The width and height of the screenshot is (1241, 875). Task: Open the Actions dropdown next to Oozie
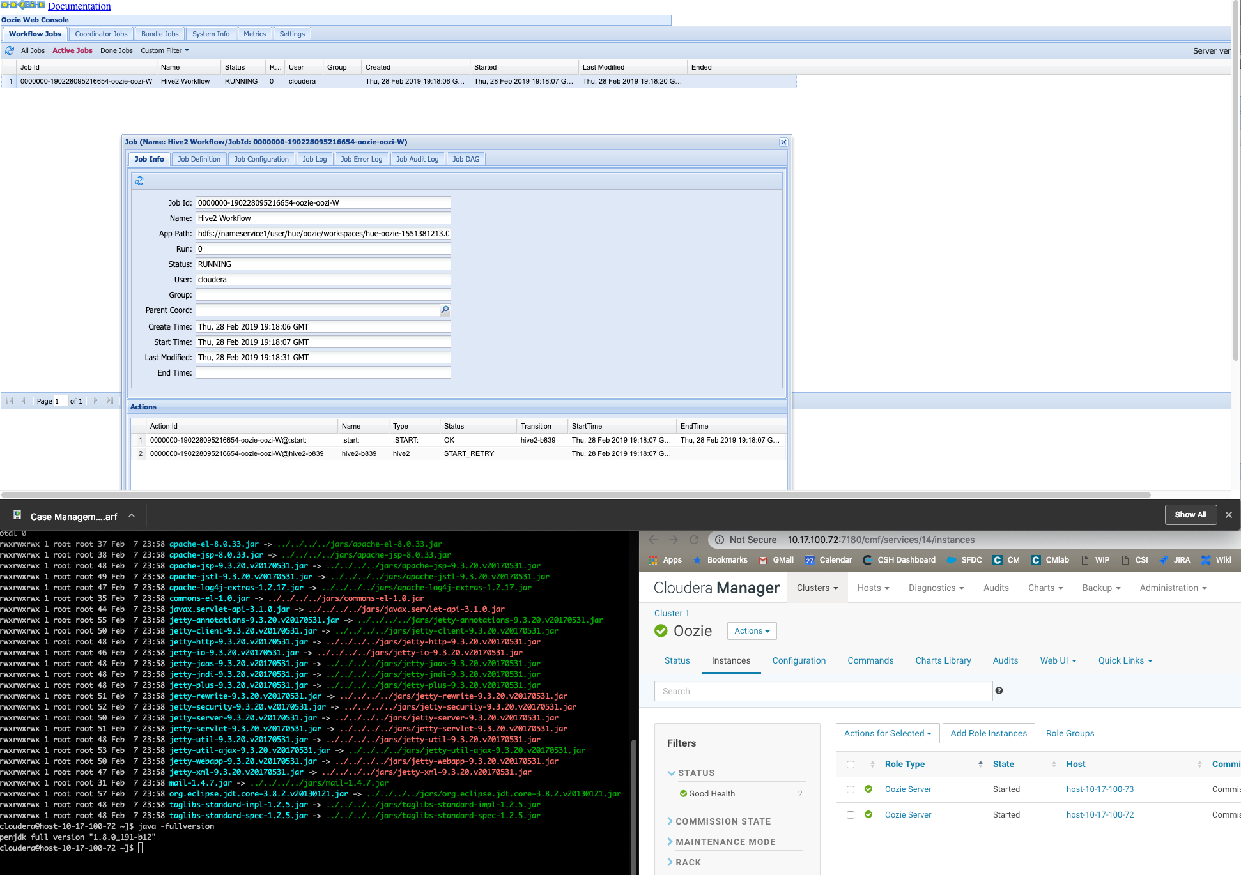tap(752, 631)
